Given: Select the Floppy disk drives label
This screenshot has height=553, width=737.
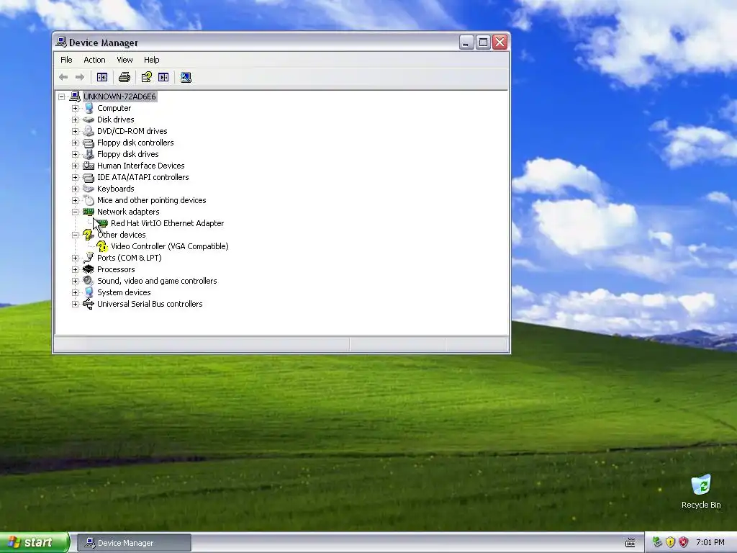Looking at the screenshot, I should [128, 154].
